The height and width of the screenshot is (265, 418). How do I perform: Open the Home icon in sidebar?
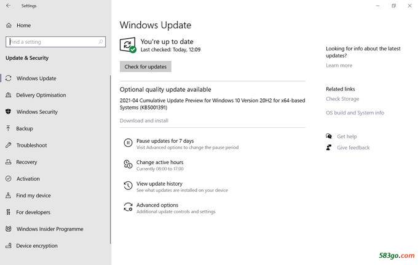[x=9, y=25]
